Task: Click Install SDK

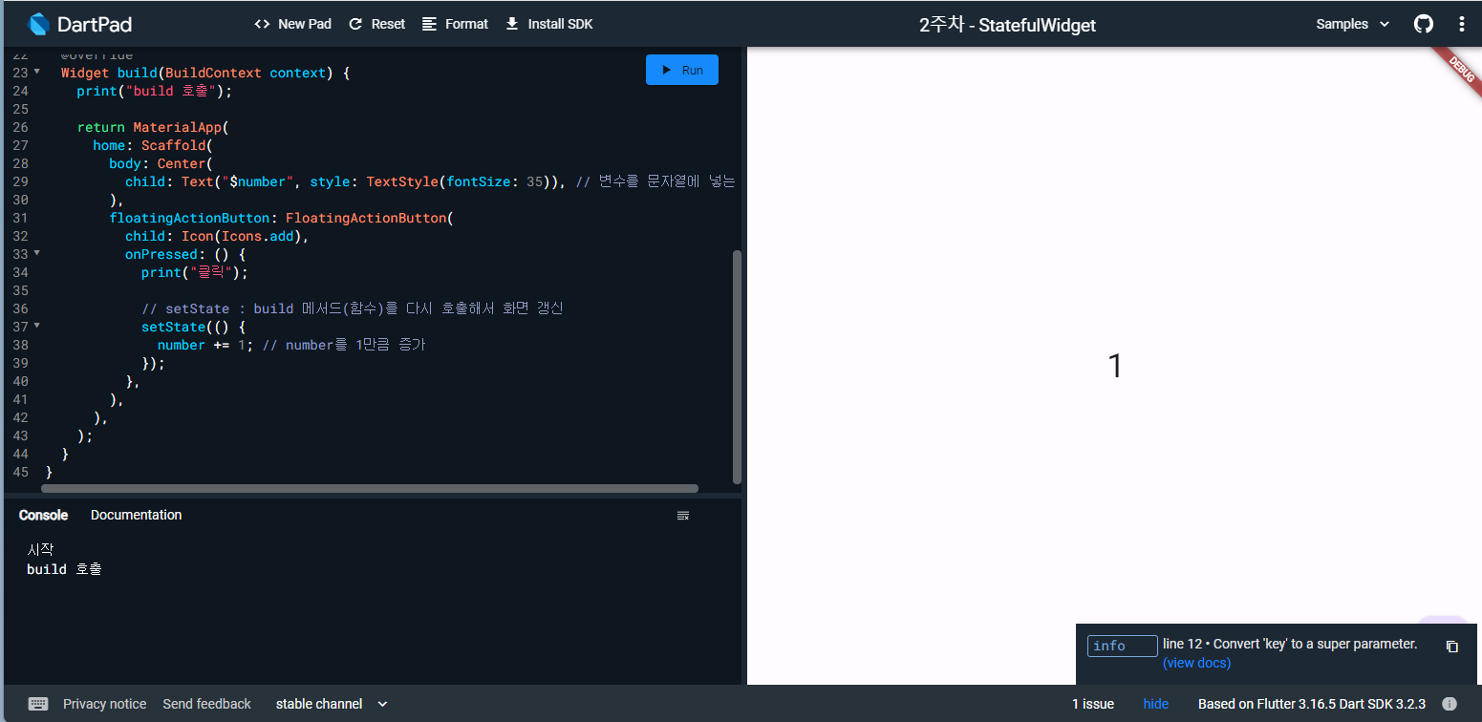Action: 548,24
